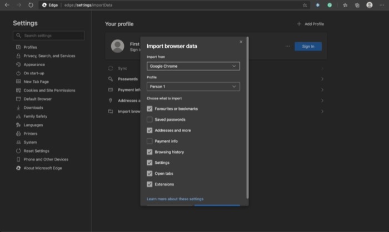
Task: Close the Import browser data dialog
Action: point(241,42)
